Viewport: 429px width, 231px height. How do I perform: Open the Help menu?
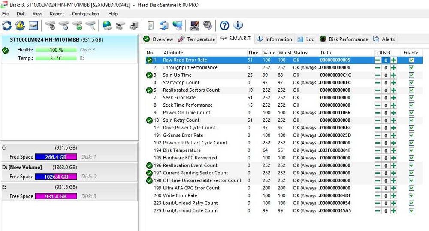pyautogui.click(x=113, y=14)
